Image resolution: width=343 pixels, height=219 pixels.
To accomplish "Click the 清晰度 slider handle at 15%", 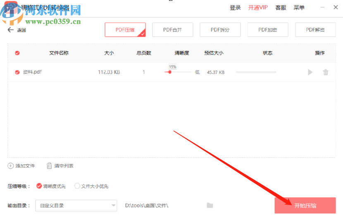I will (x=170, y=72).
